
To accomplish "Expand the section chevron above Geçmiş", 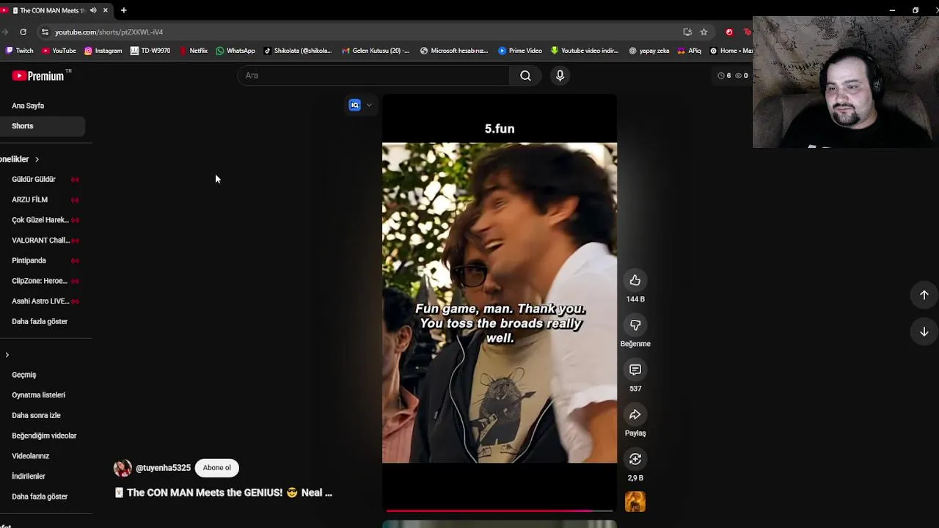I will coord(7,355).
